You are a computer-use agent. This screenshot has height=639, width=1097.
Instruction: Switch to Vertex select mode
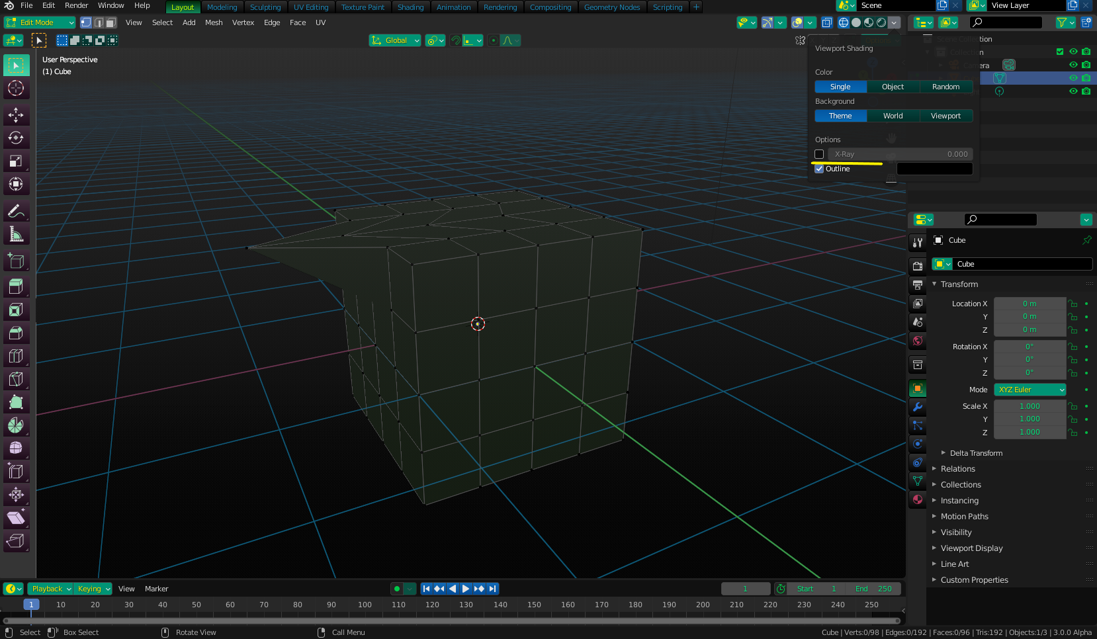coord(86,22)
